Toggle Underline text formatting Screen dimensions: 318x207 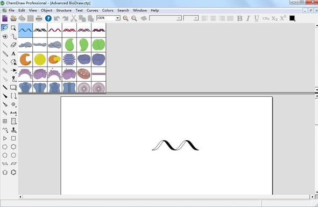(257, 18)
